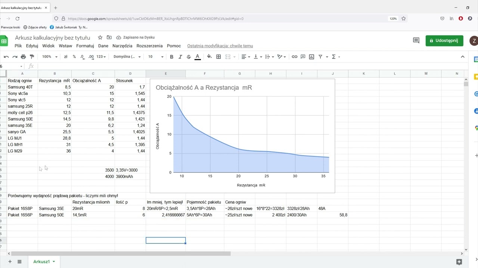Image resolution: width=478 pixels, height=268 pixels.
Task: Open the Z account avatar
Action: [x=474, y=41]
